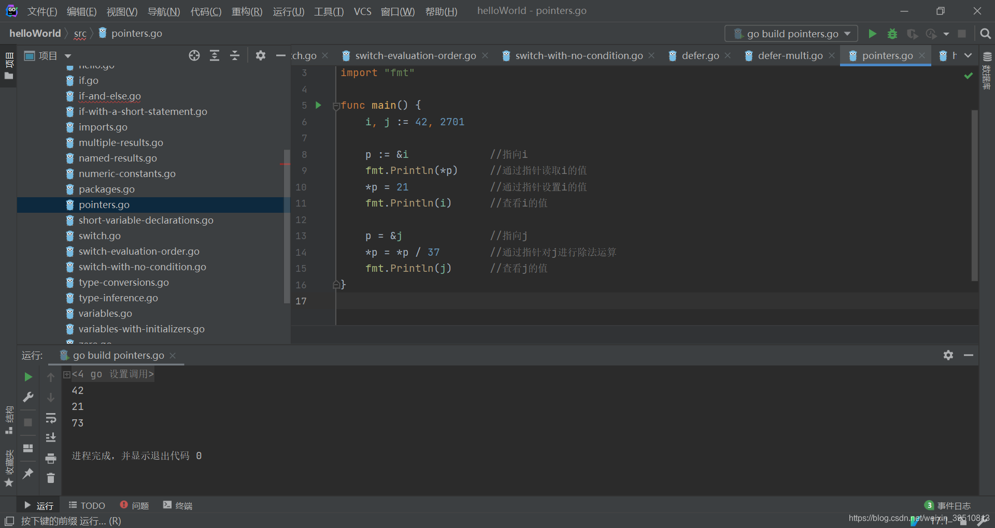Expand all items in project tree
Image resolution: width=995 pixels, height=528 pixels.
pos(215,55)
